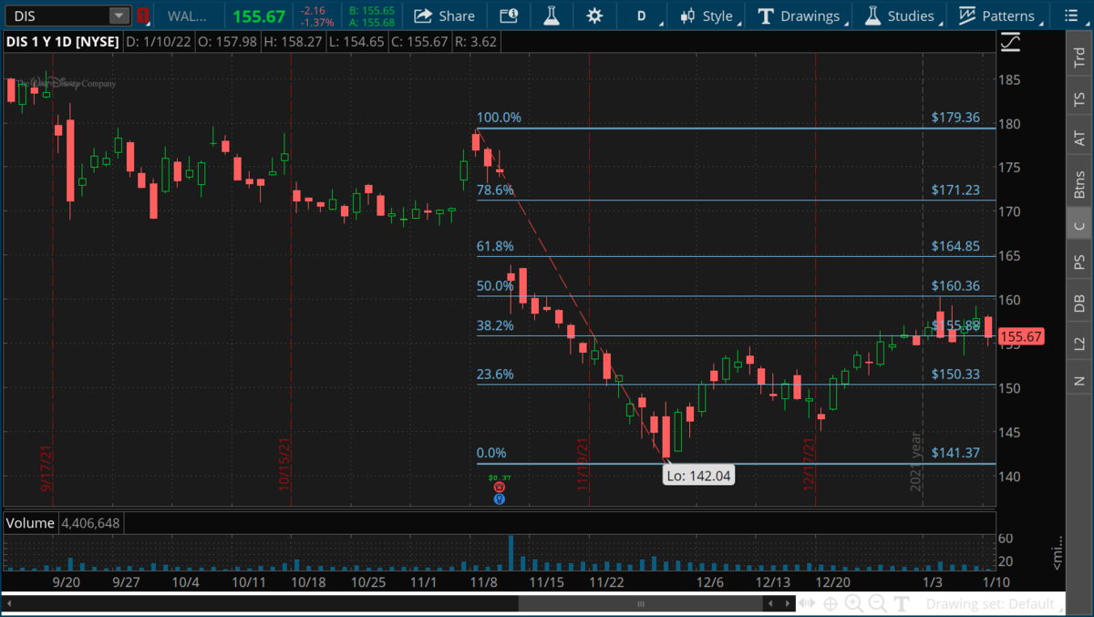This screenshot has width=1094, height=617.
Task: Click the $164.85 Fibonacci price label
Action: 955,246
